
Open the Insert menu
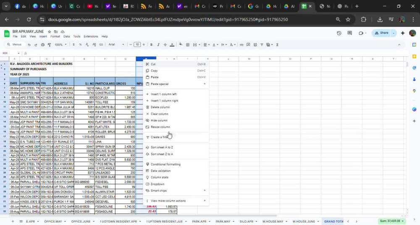[43, 37]
